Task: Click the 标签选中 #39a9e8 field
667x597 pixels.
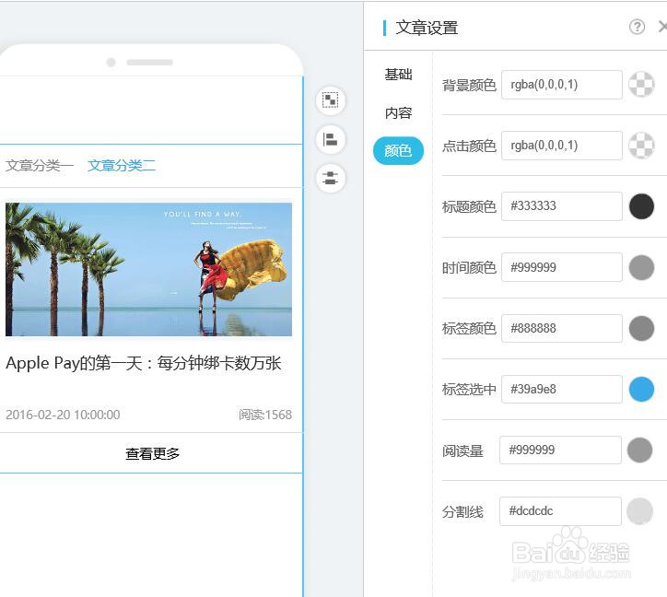Action: [561, 389]
